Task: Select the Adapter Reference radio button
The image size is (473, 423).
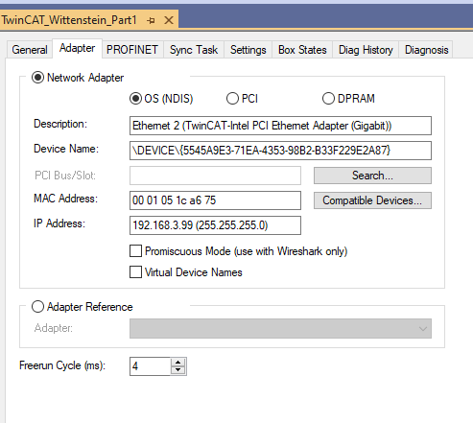Action: tap(37, 307)
